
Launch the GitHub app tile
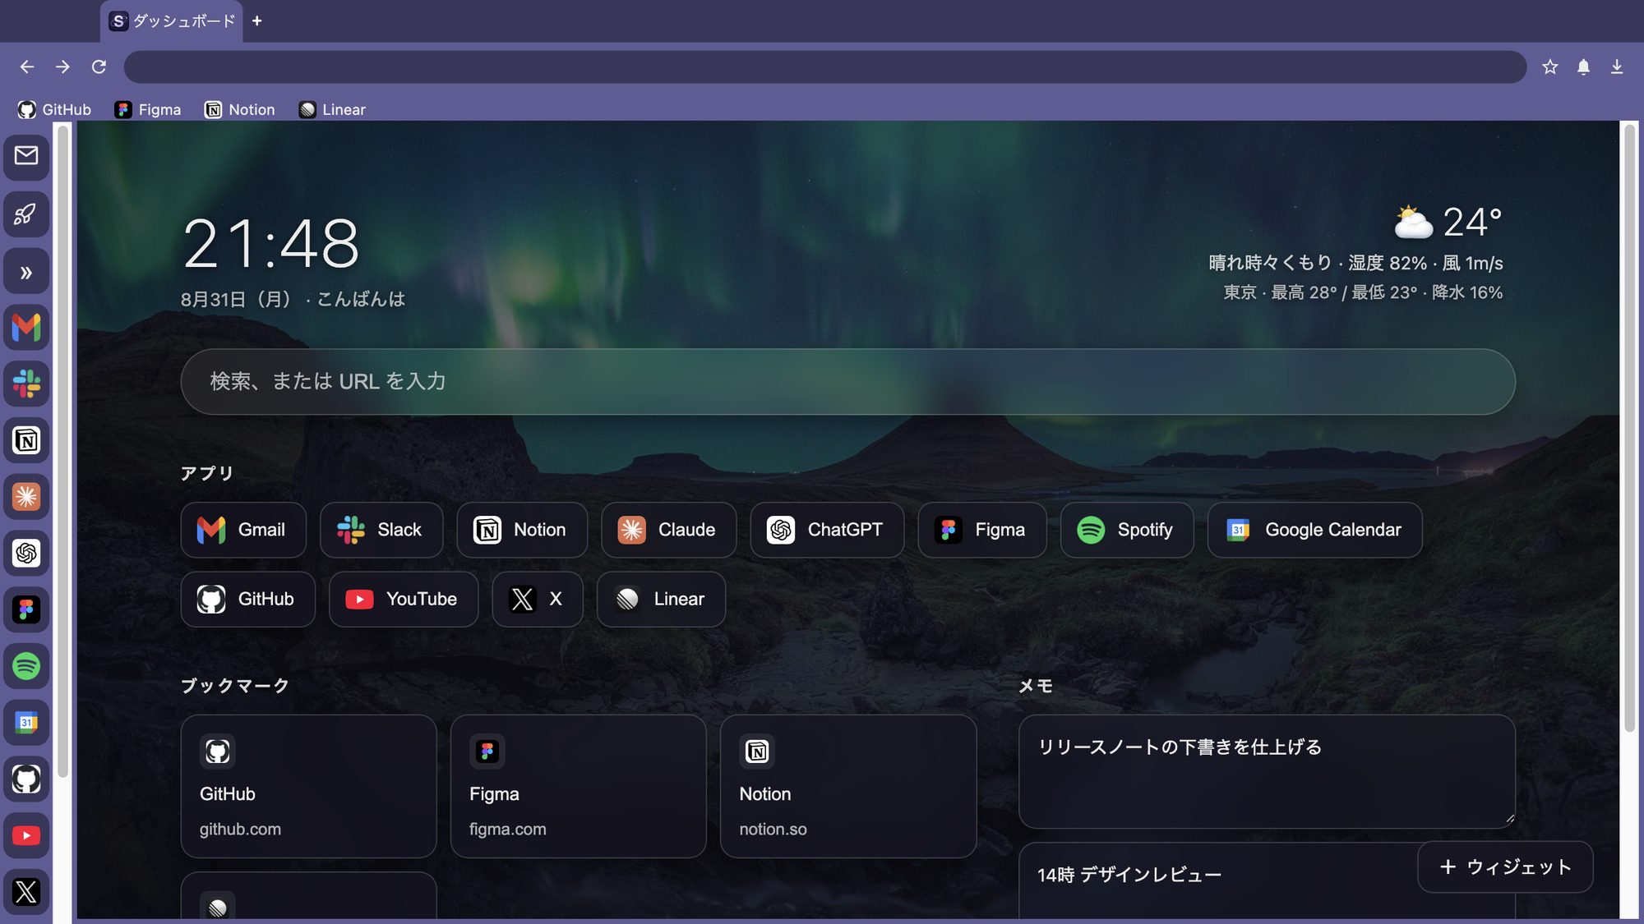point(248,600)
